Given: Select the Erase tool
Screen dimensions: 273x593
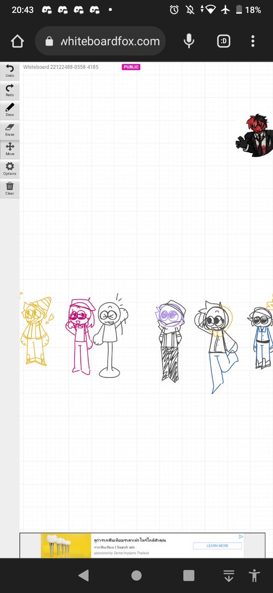Looking at the screenshot, I should pyautogui.click(x=10, y=129).
